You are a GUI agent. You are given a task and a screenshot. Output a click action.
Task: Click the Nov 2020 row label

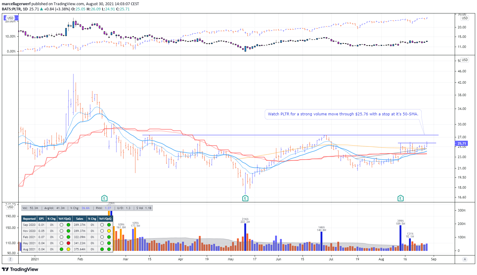[x=29, y=231]
